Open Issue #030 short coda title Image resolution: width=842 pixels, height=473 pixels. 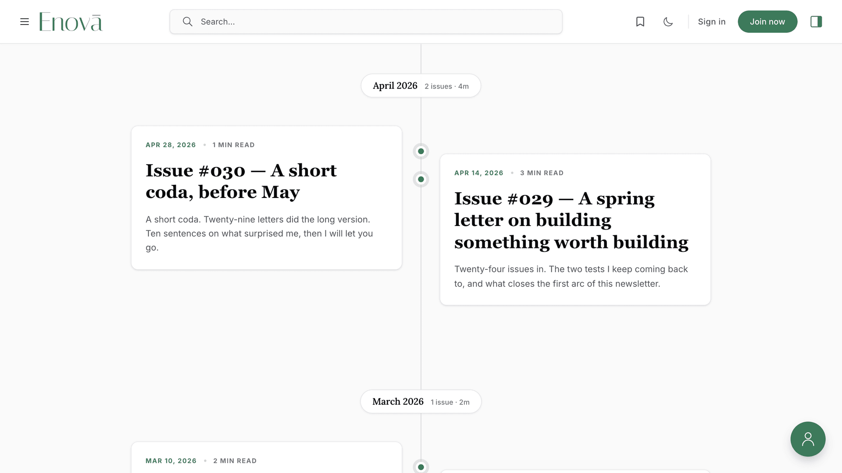(241, 181)
